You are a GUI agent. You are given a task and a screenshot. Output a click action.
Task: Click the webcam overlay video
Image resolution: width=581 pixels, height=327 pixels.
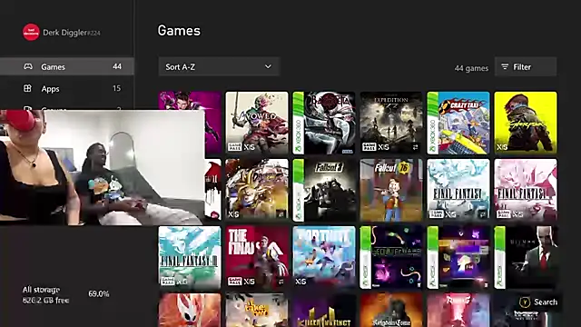point(102,167)
